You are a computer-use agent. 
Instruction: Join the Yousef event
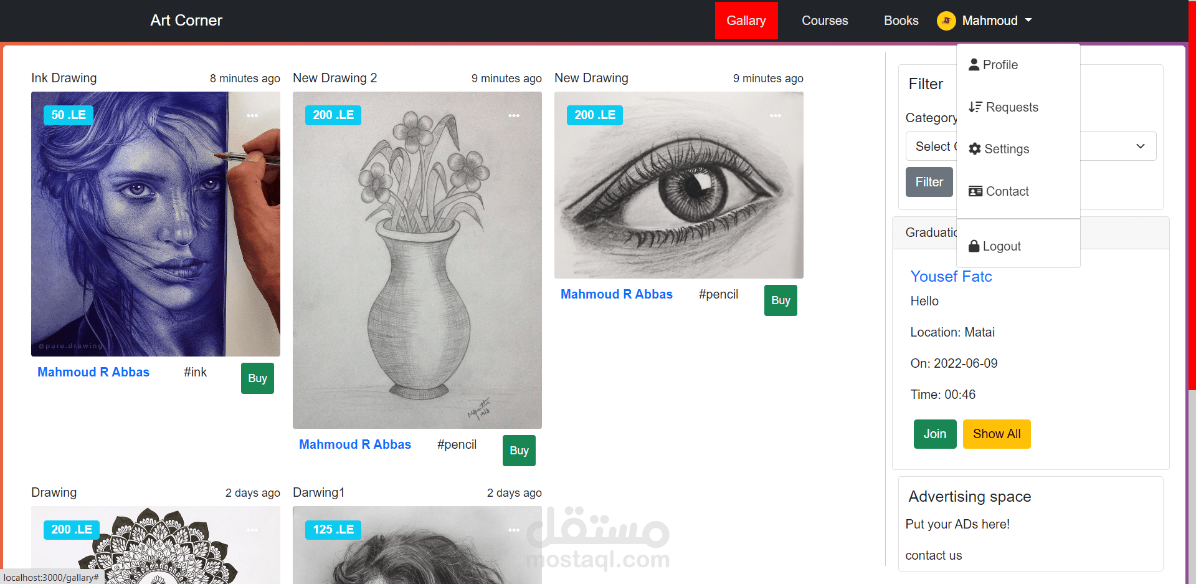(x=935, y=434)
